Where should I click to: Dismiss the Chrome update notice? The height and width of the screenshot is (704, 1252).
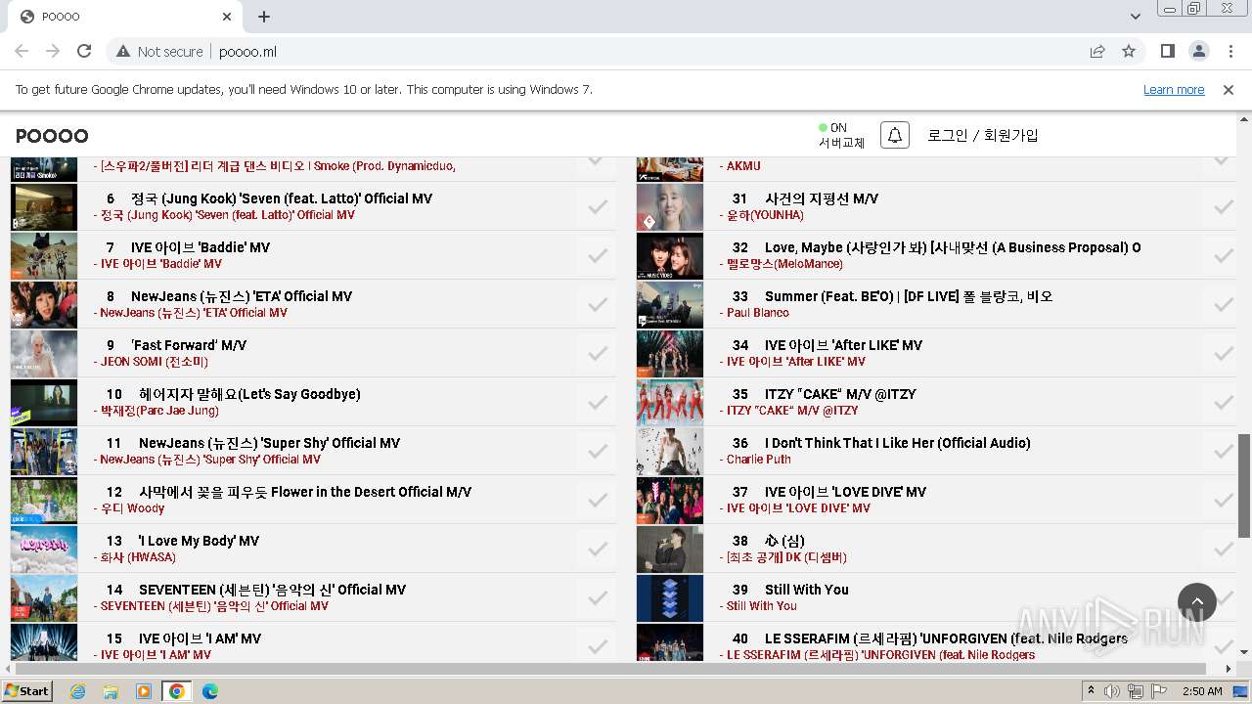click(1229, 90)
